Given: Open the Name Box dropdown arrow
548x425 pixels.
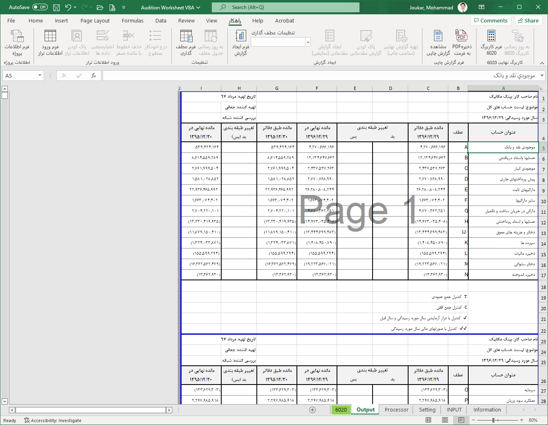Looking at the screenshot, I should click(x=40, y=76).
